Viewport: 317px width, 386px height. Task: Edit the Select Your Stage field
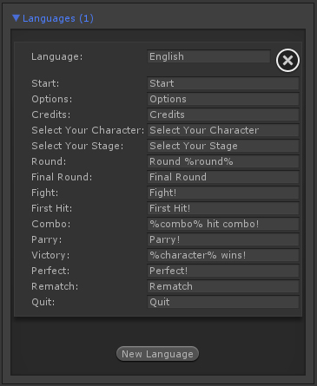(x=223, y=146)
